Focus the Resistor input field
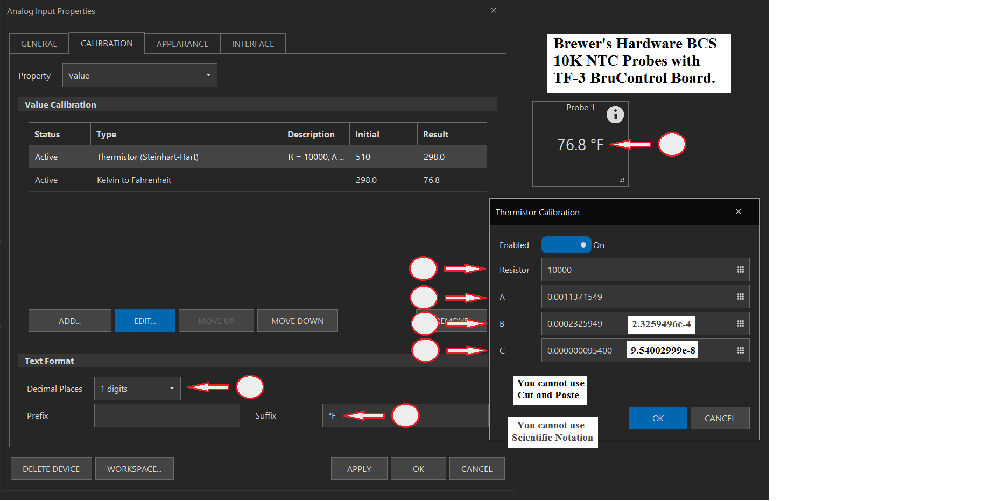1006x501 pixels. [645, 270]
